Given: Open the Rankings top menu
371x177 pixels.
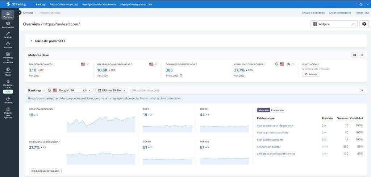Looking at the screenshot, I should click(41, 4).
